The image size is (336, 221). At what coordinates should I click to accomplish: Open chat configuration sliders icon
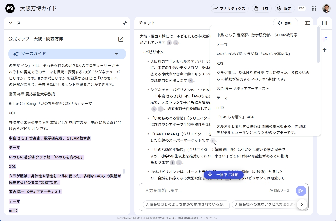coord(308,23)
